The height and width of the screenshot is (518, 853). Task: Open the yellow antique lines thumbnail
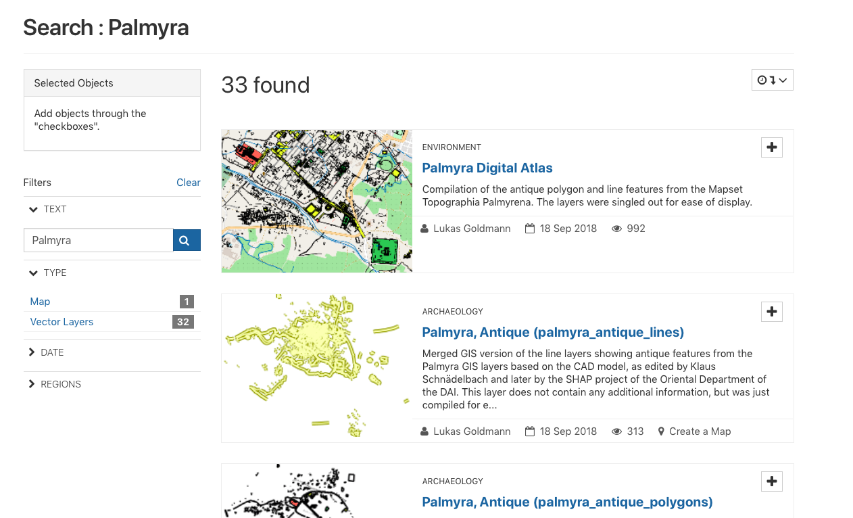[x=317, y=365]
